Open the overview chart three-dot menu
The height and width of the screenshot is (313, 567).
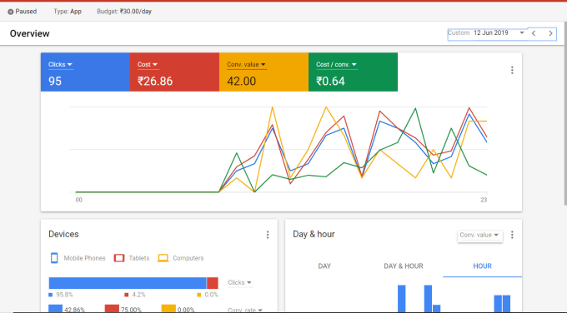point(512,70)
